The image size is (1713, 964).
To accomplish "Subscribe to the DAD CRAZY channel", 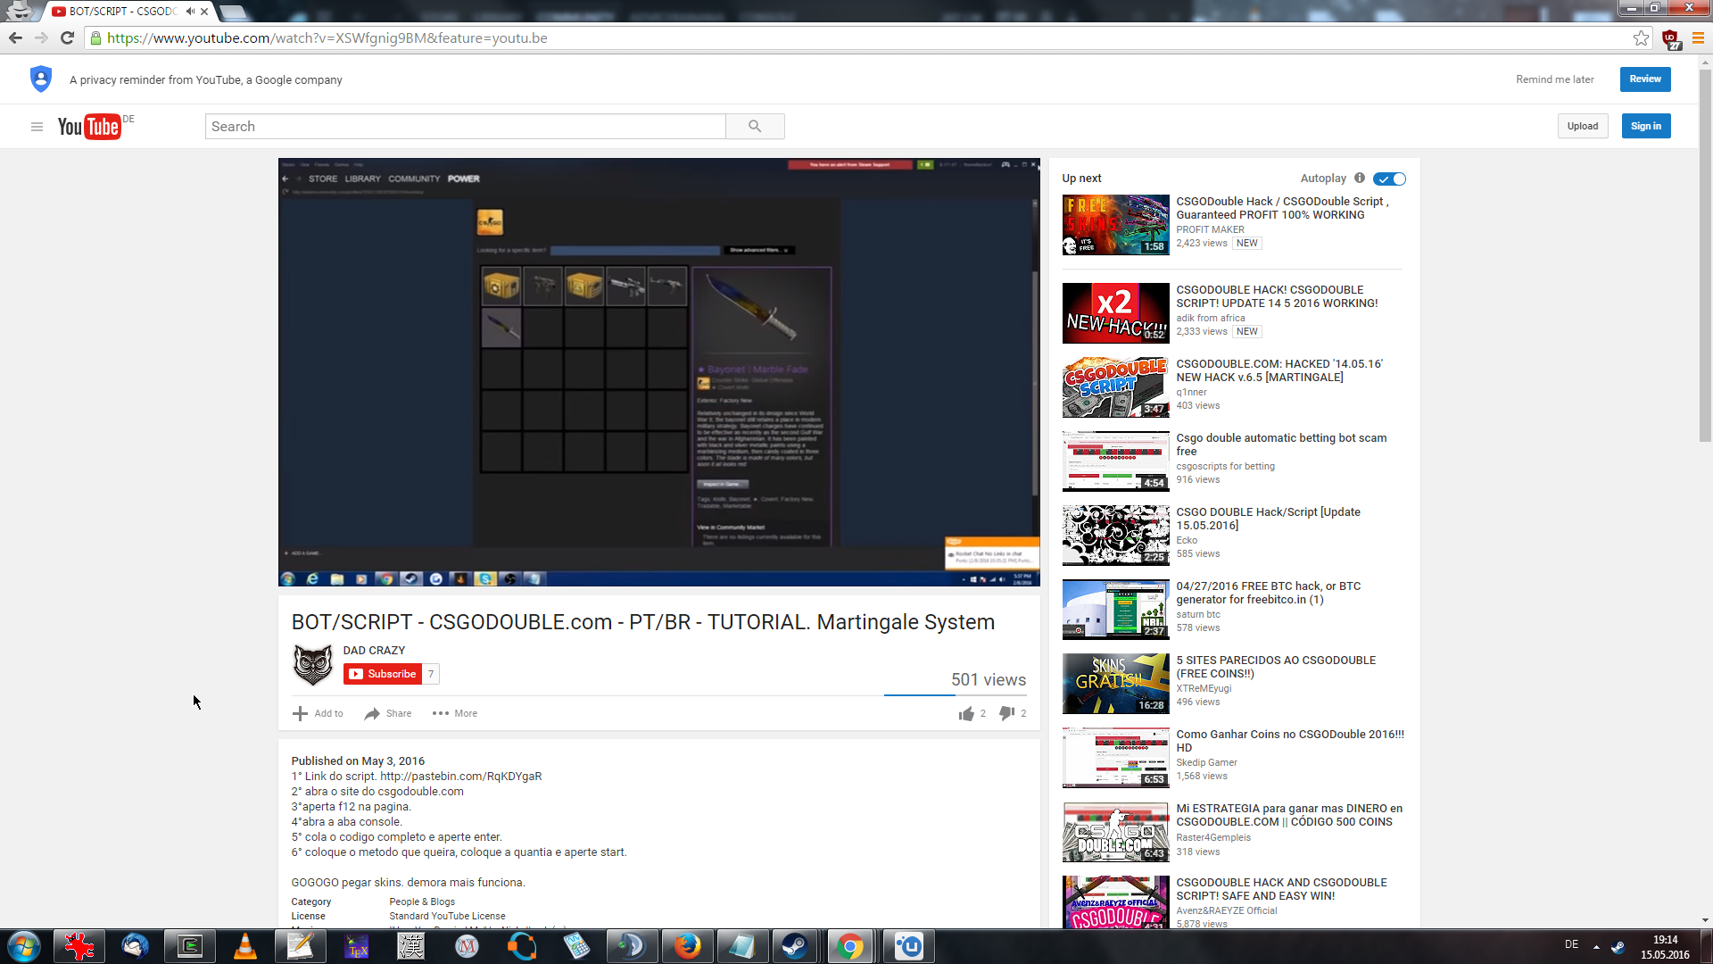I will coord(382,675).
